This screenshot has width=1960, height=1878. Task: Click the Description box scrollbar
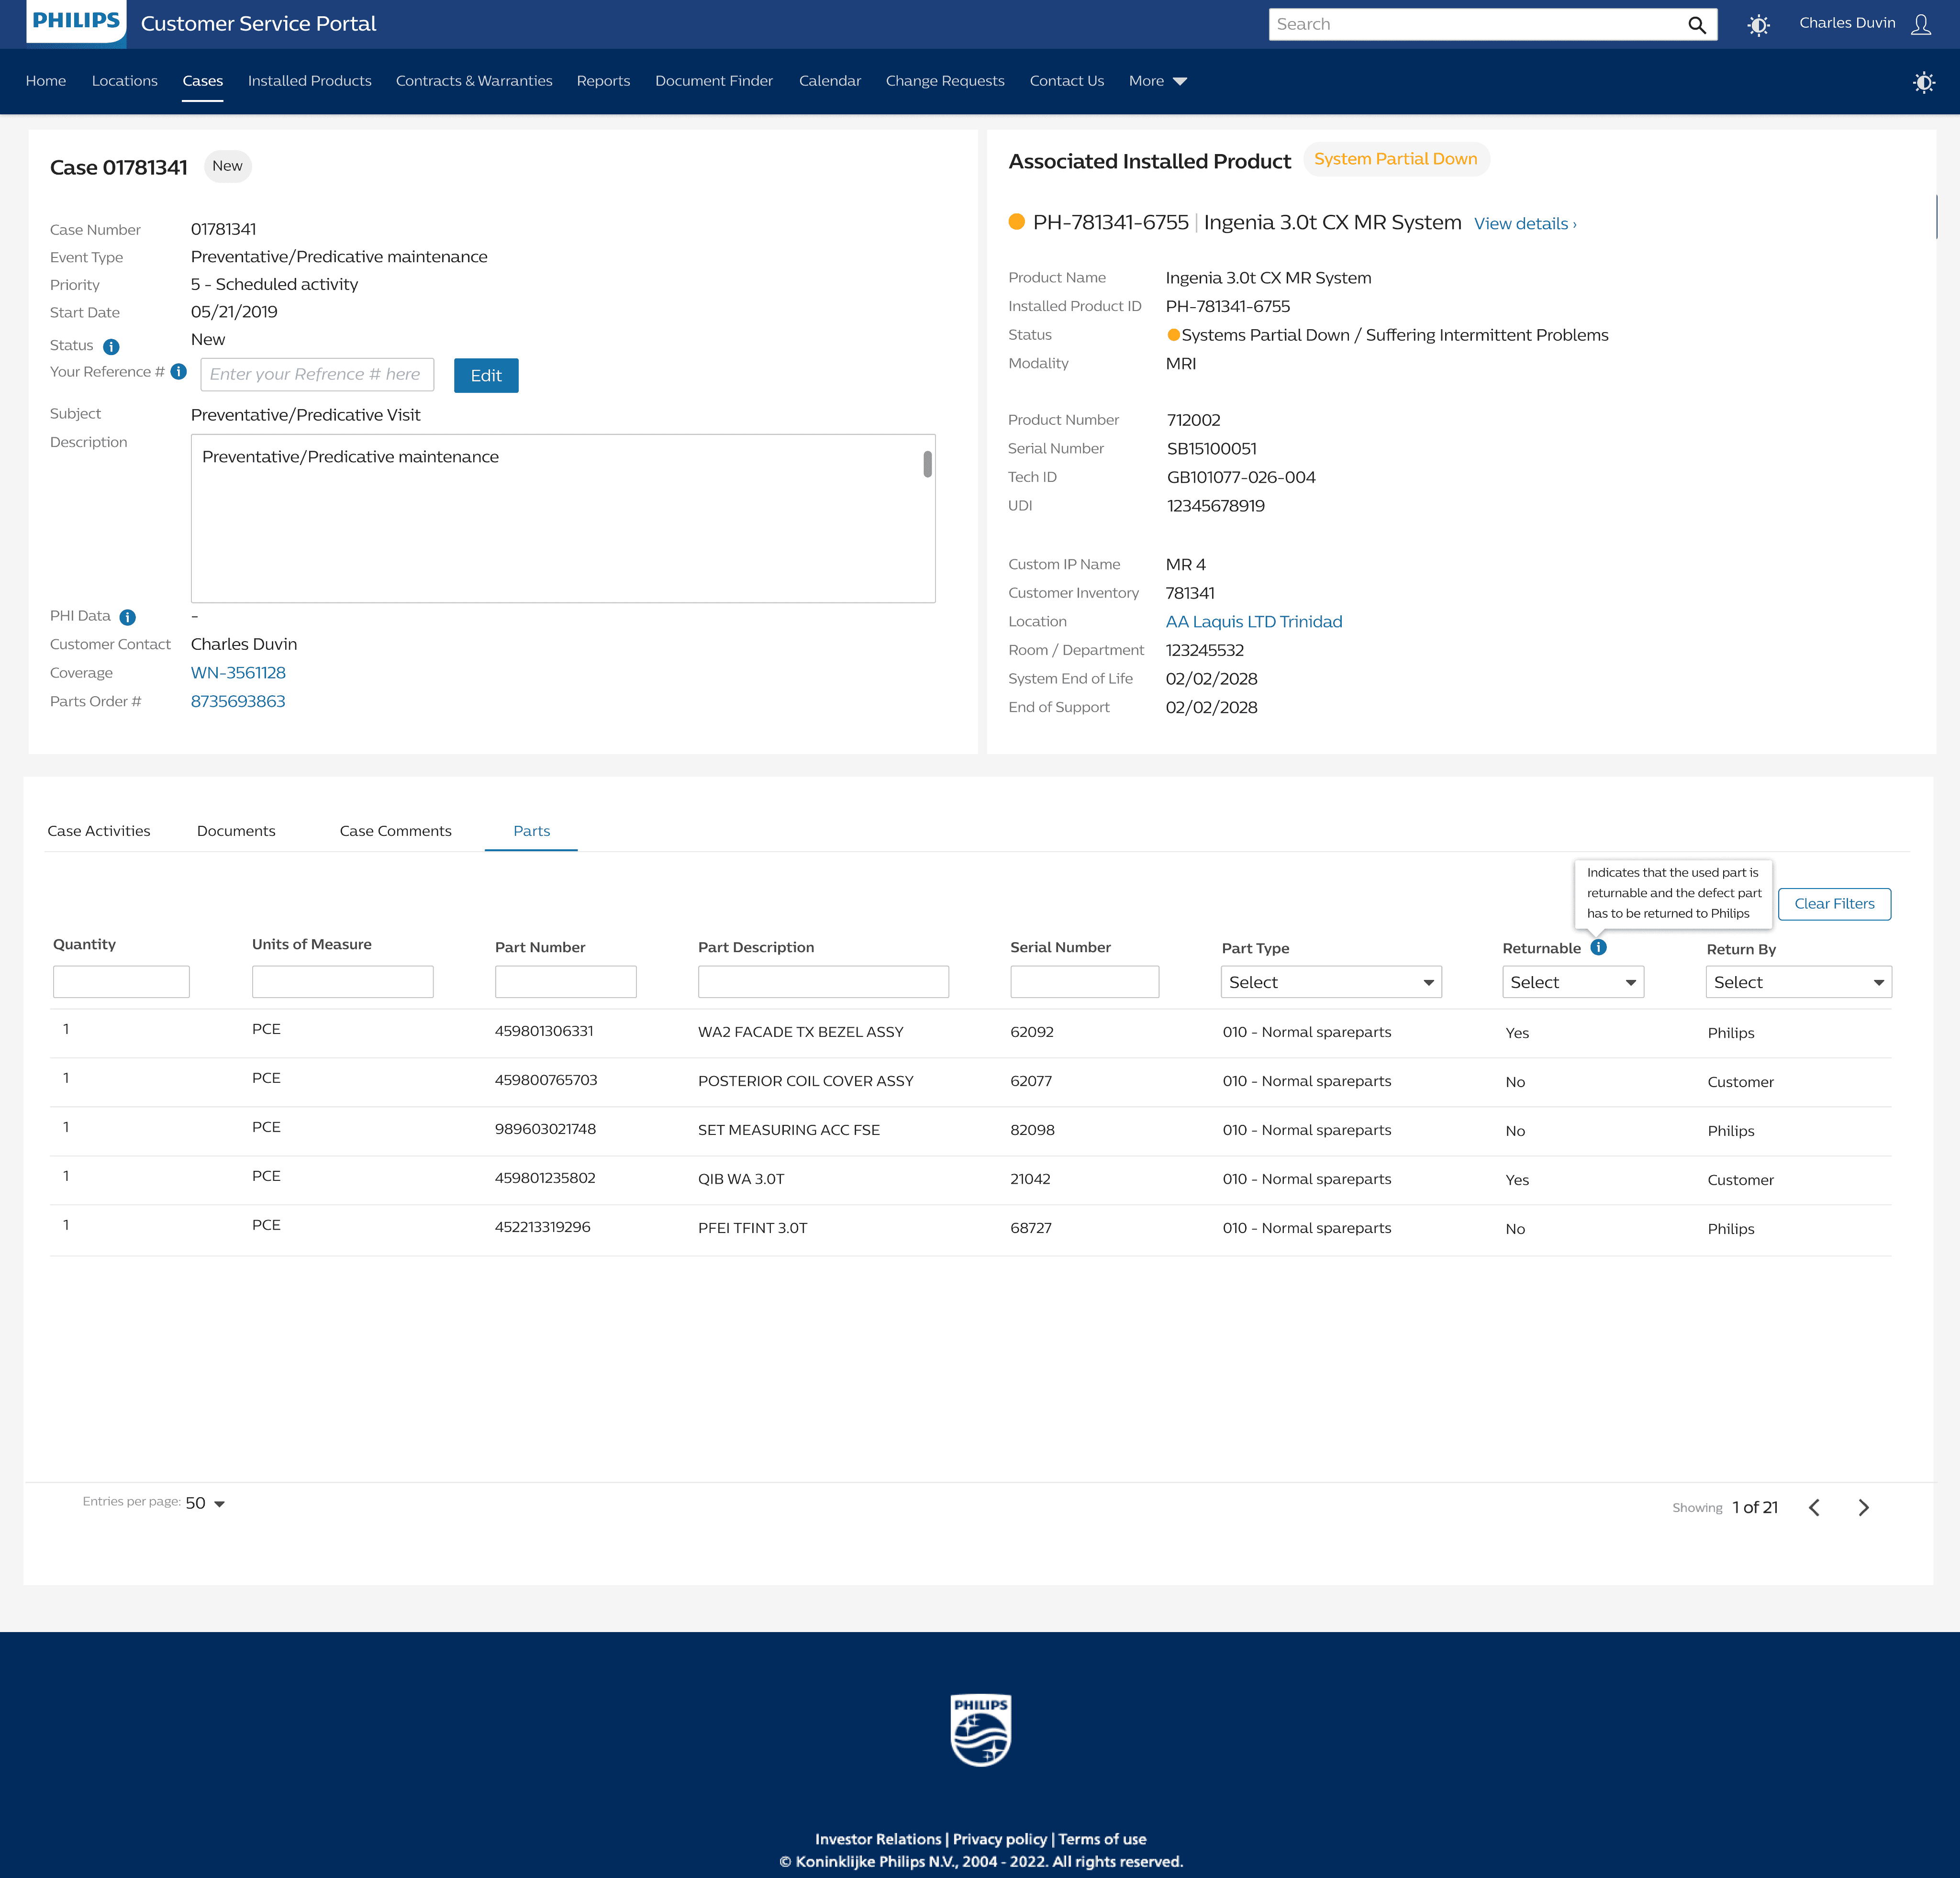927,464
